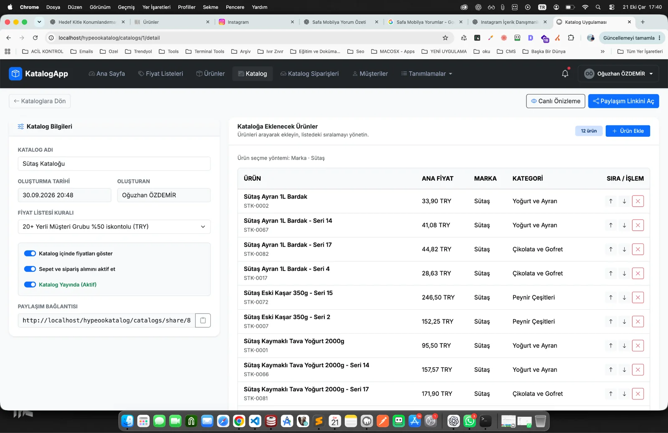Remove Sütaş Ayran 1L Bardak STK-0002 from catalog
The image size is (668, 433).
638,201
